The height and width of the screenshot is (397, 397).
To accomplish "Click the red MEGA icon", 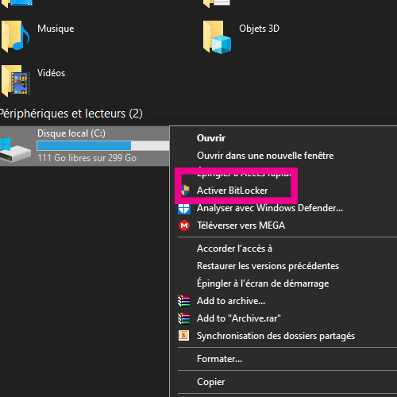I will [184, 225].
